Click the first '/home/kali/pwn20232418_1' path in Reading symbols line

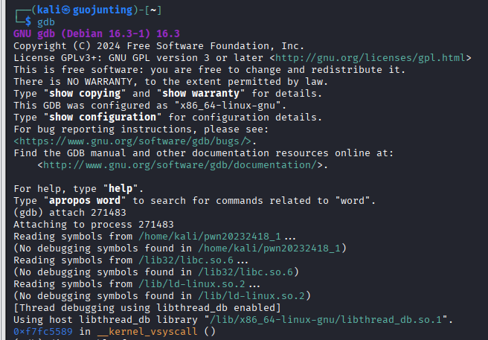point(210,237)
